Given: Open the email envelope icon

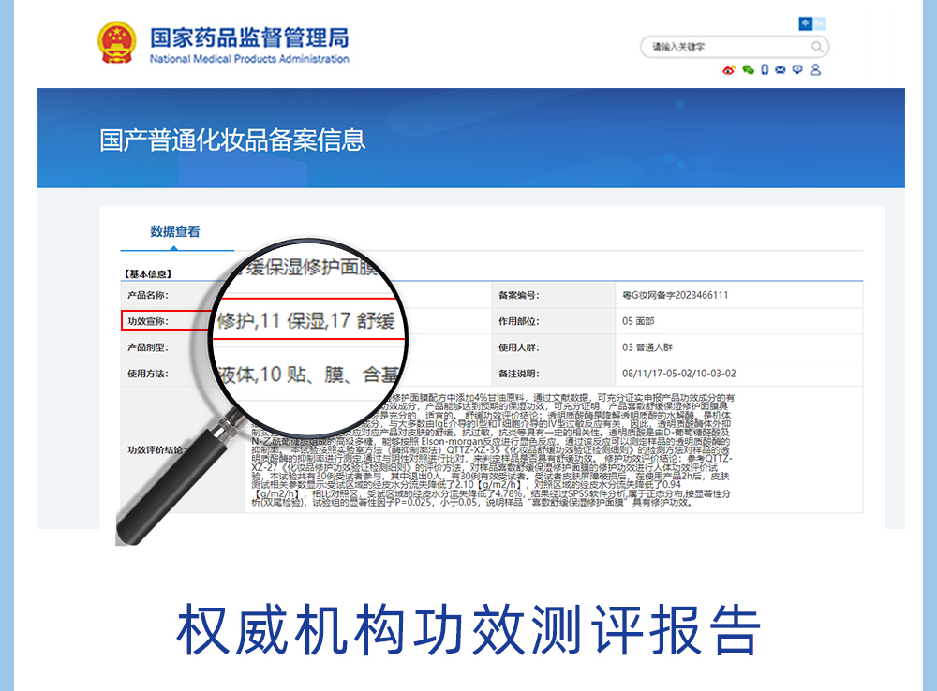Looking at the screenshot, I should pyautogui.click(x=781, y=70).
